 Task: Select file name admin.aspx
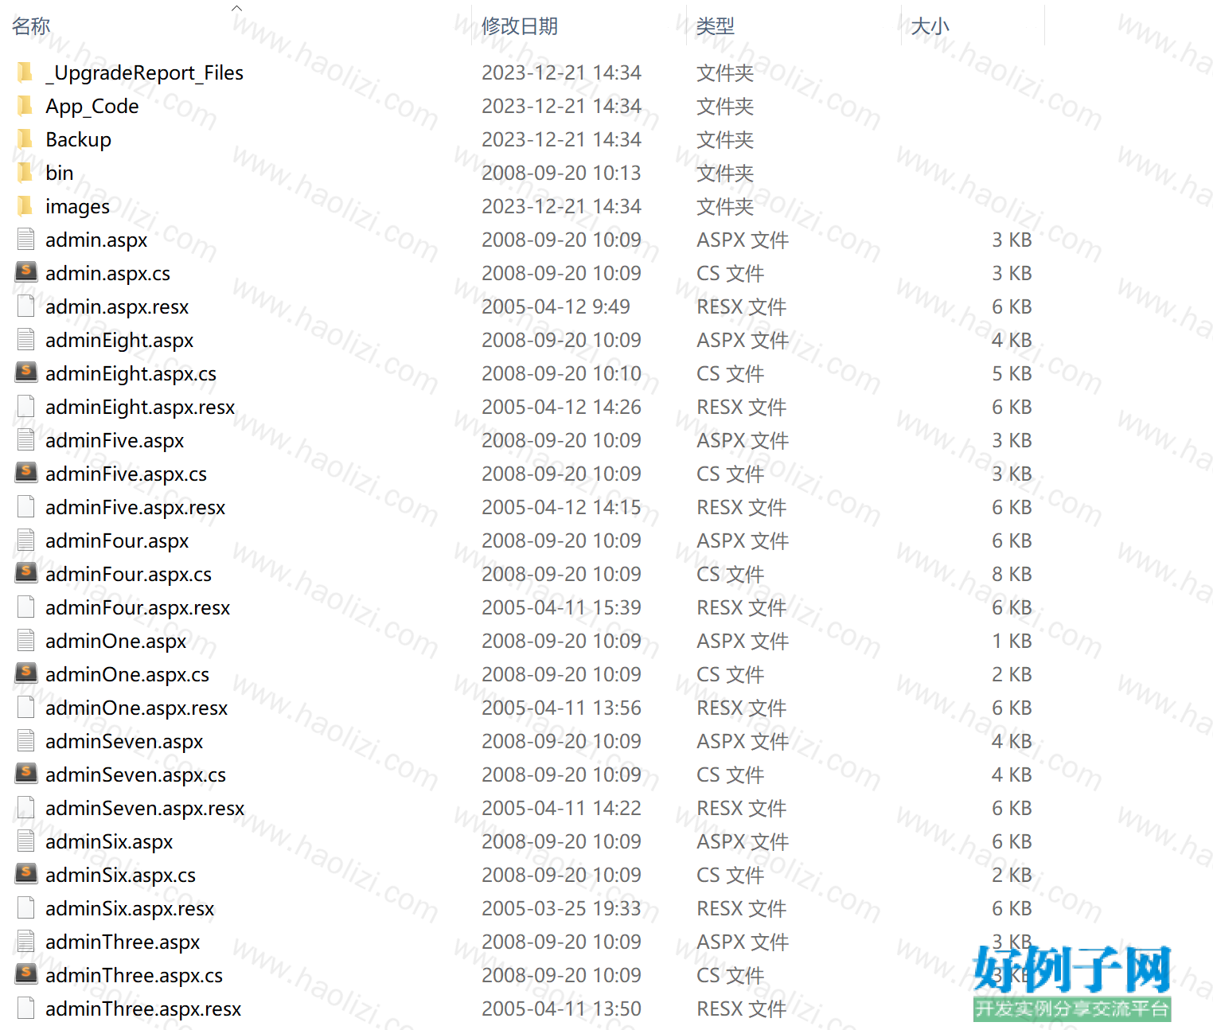tap(96, 240)
